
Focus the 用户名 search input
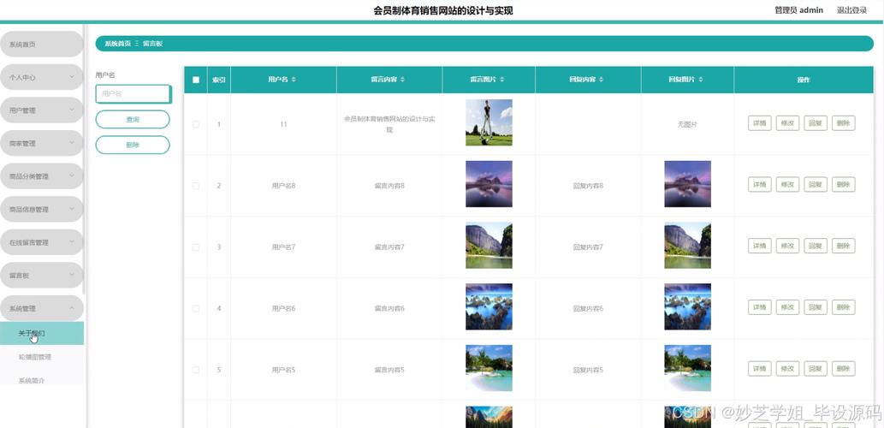pos(133,94)
